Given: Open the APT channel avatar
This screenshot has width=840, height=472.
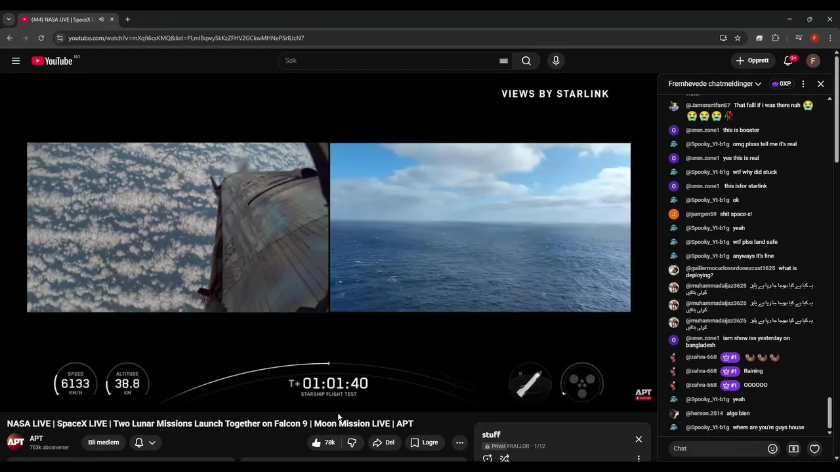Looking at the screenshot, I should [x=15, y=442].
